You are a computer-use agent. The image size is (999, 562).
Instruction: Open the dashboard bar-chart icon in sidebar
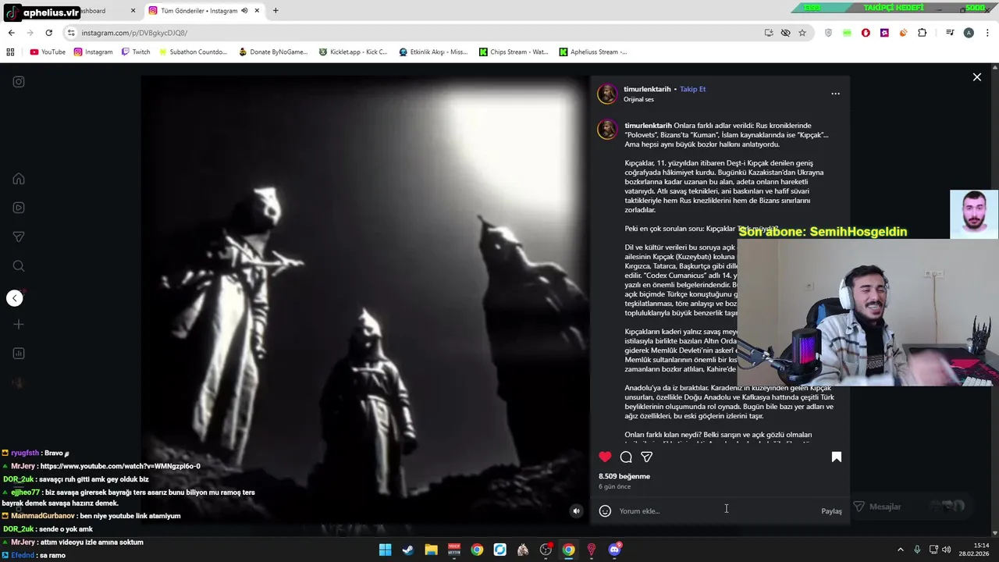coord(19,354)
